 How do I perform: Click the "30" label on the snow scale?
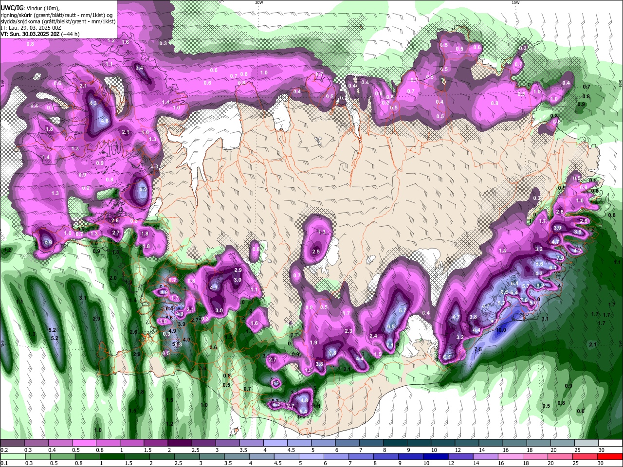pyautogui.click(x=602, y=450)
